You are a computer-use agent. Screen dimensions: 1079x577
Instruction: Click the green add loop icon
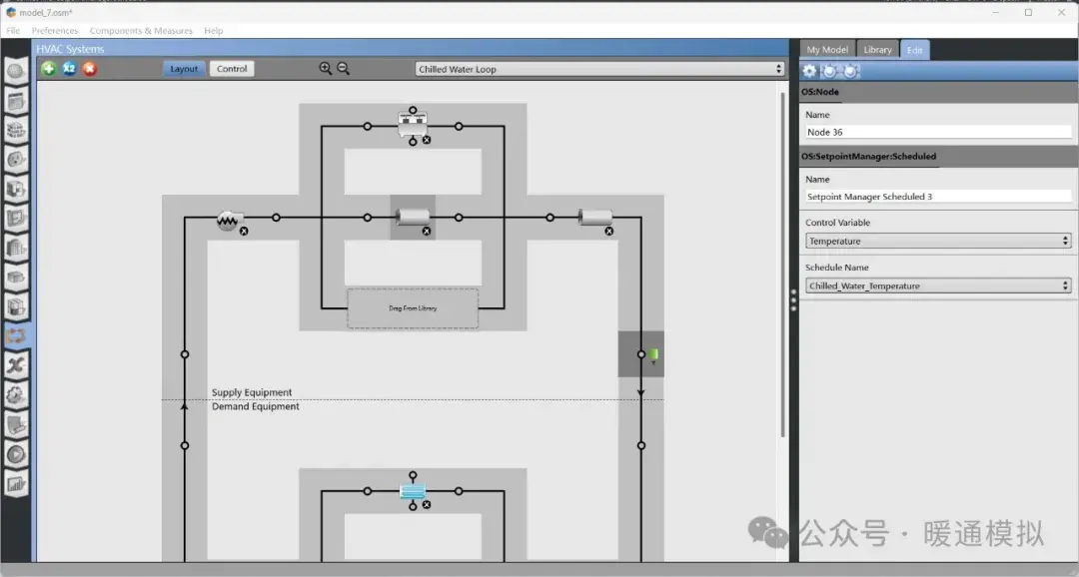(x=48, y=68)
